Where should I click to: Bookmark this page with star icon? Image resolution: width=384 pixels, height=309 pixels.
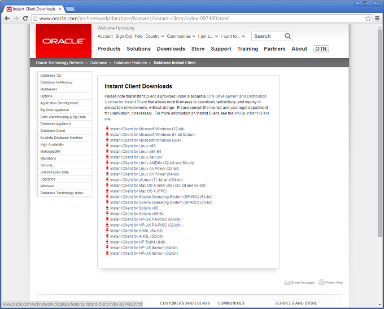(368, 19)
